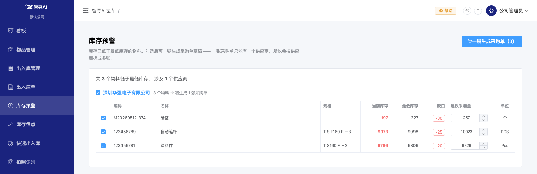This screenshot has height=174, width=537.
Task: Click minimum stock value 227
Action: point(414,118)
